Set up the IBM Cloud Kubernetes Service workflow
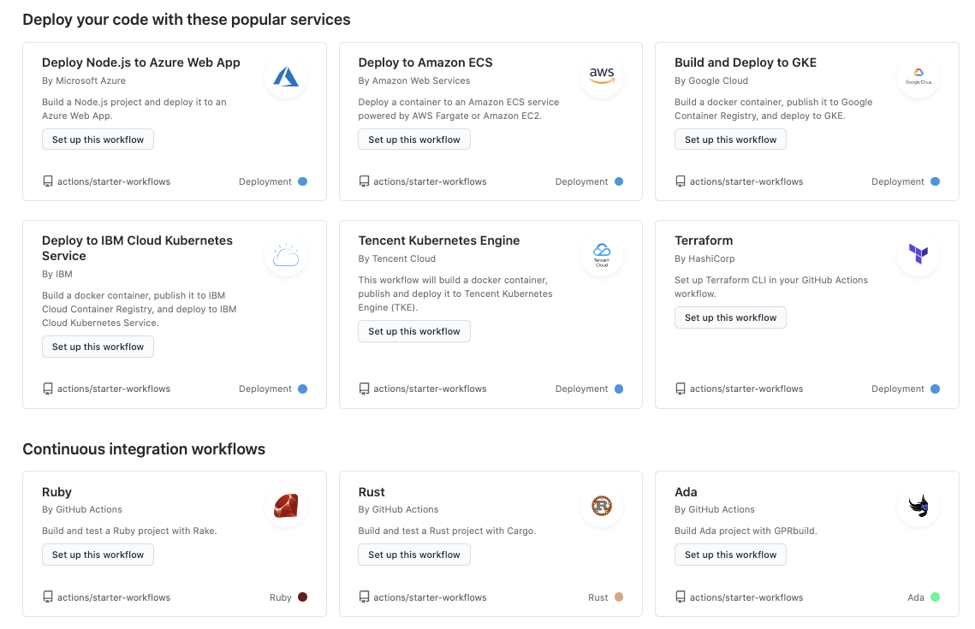975x629 pixels. [x=98, y=347]
